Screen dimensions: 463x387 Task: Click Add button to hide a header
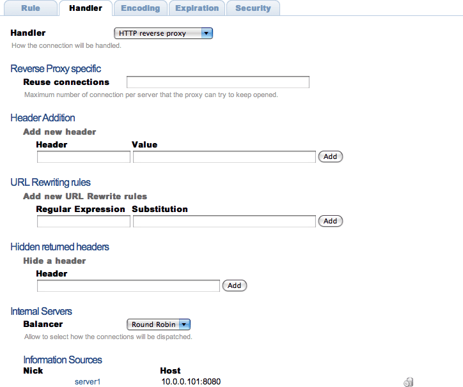234,285
